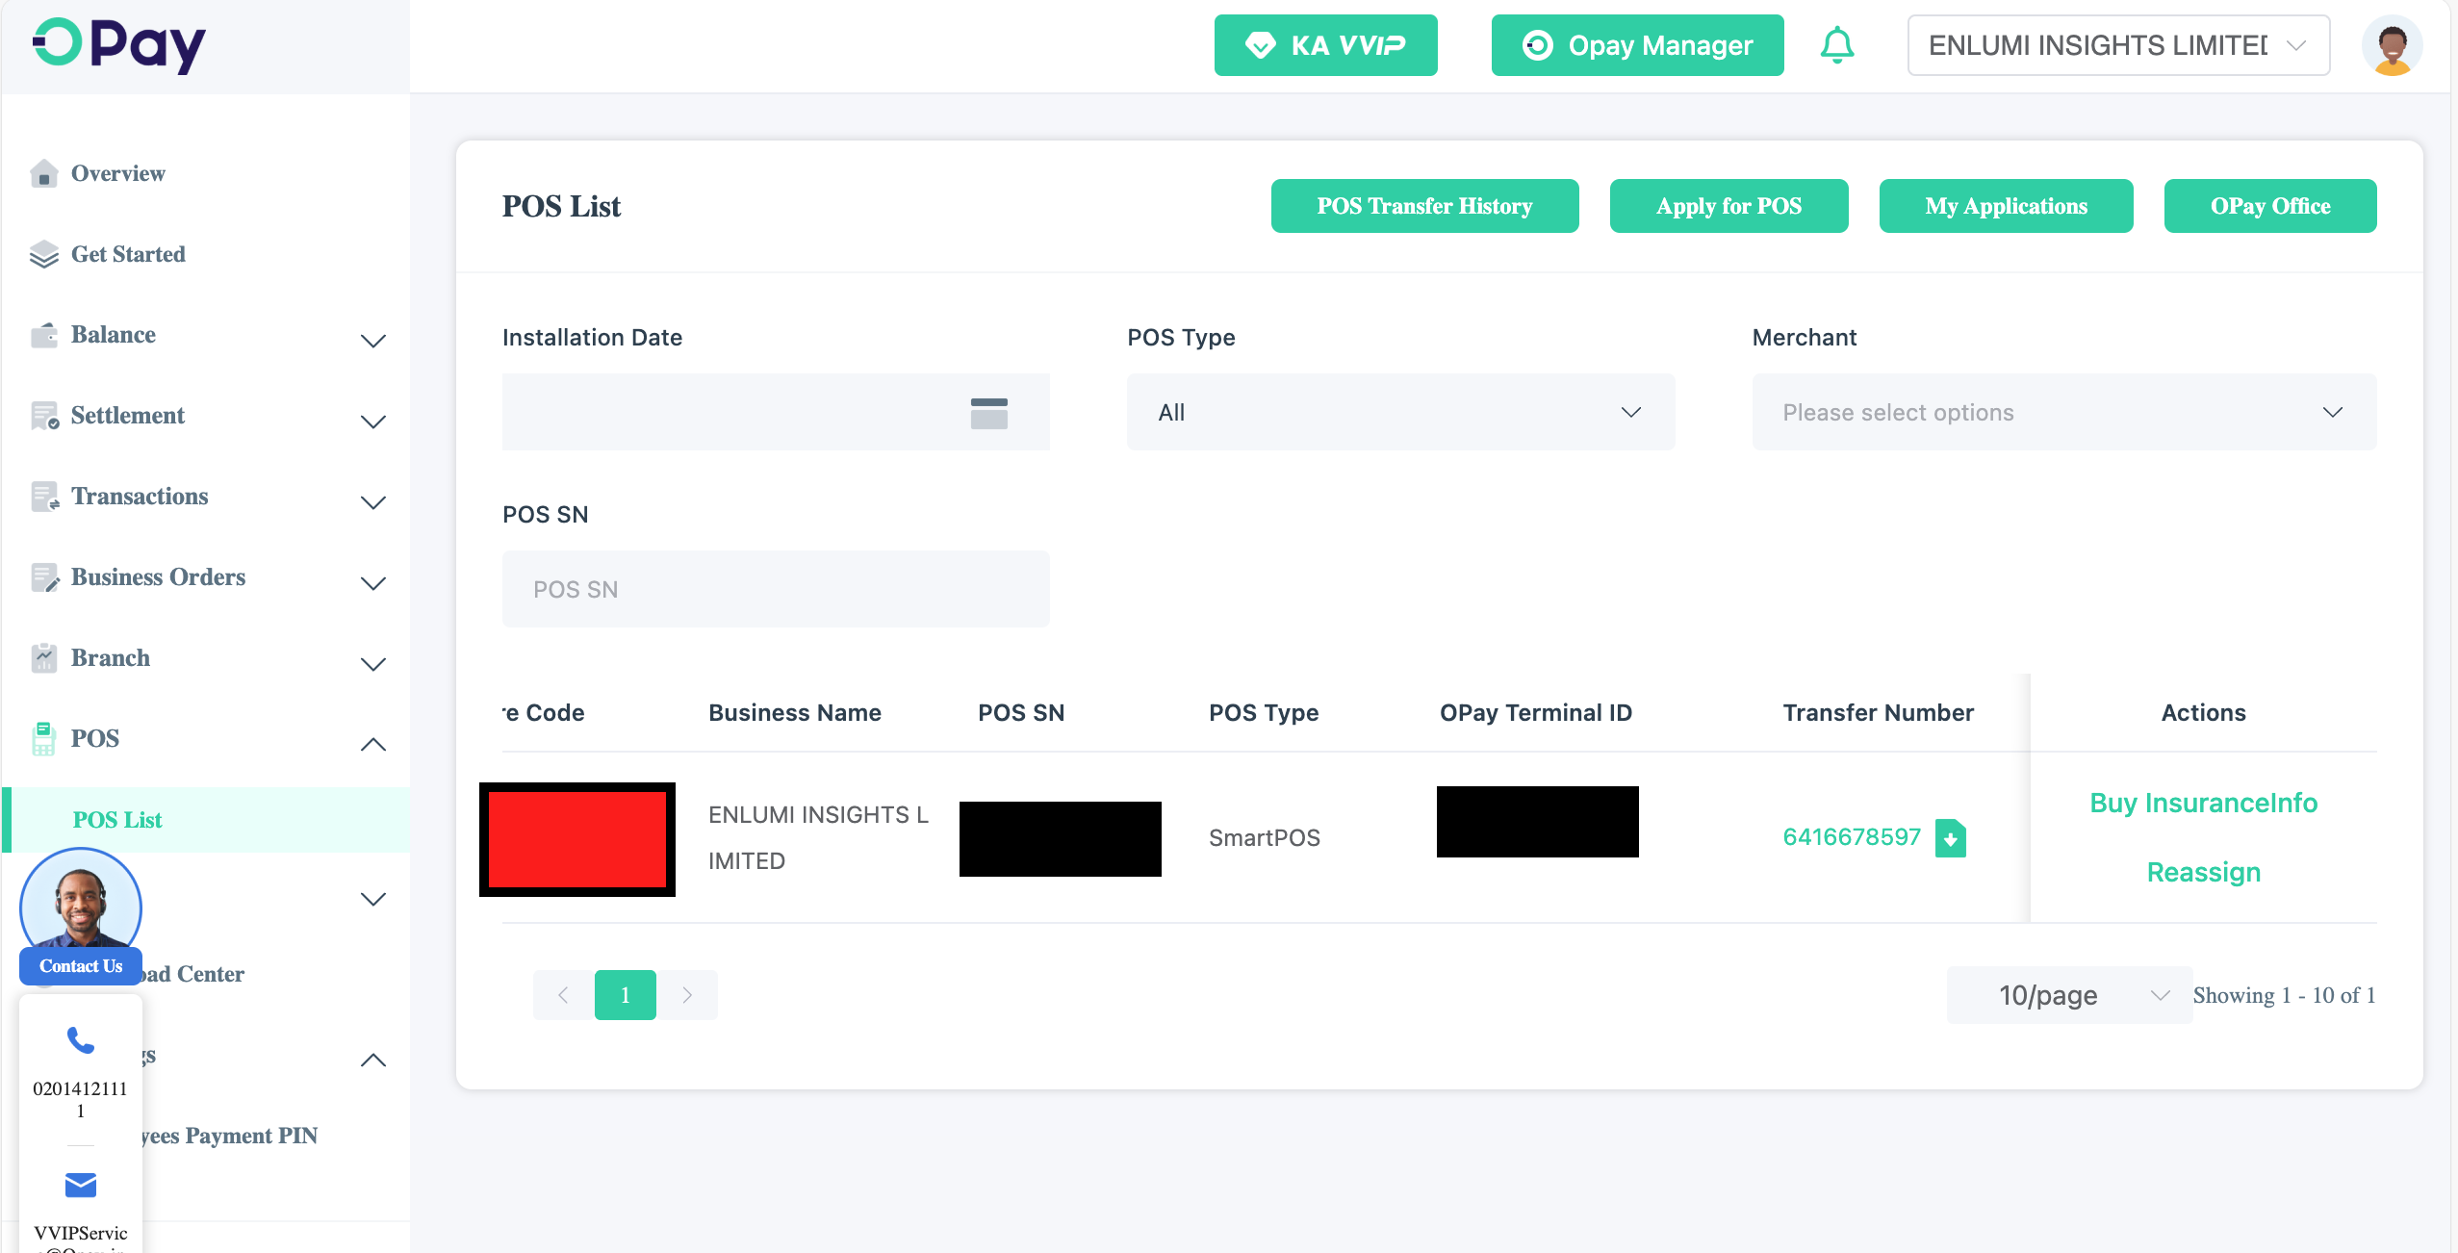Click Apply for POS button
2458x1253 pixels.
(x=1728, y=206)
